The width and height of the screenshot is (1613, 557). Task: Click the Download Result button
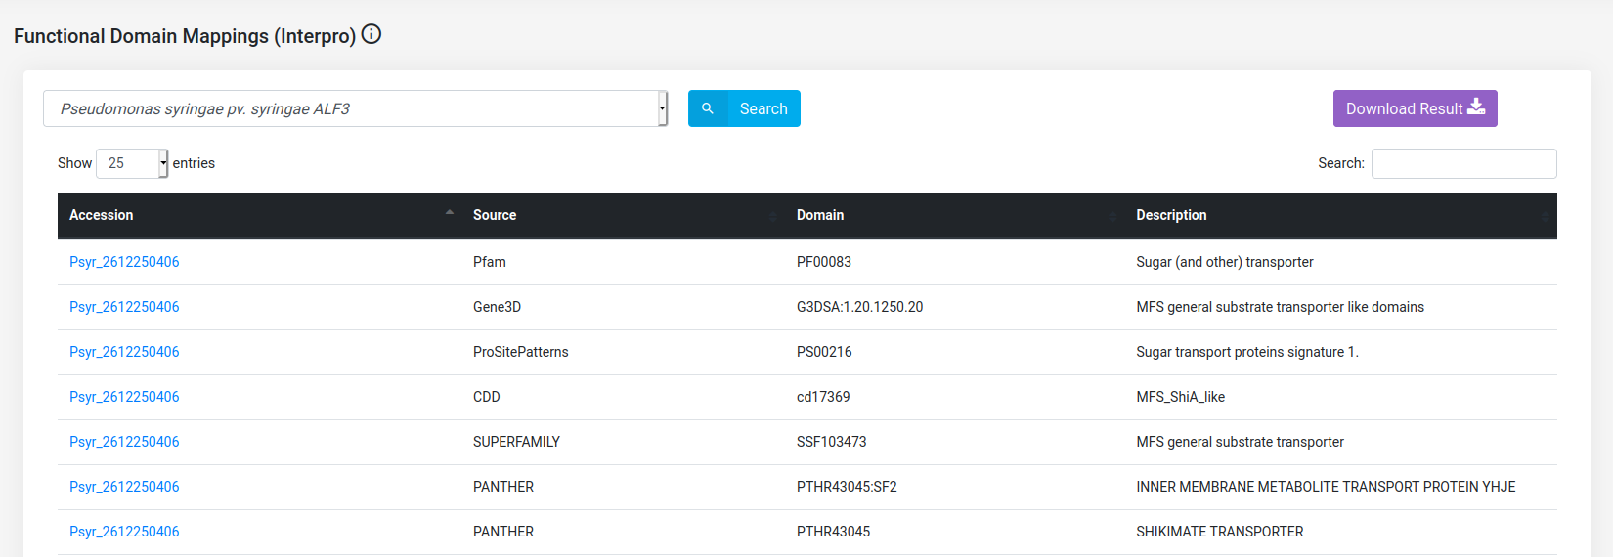click(x=1415, y=108)
